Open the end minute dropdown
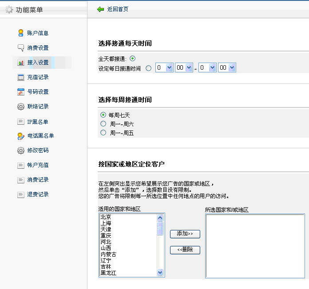Image resolution: width=309 pixels, height=289 pixels. pyautogui.click(x=232, y=67)
